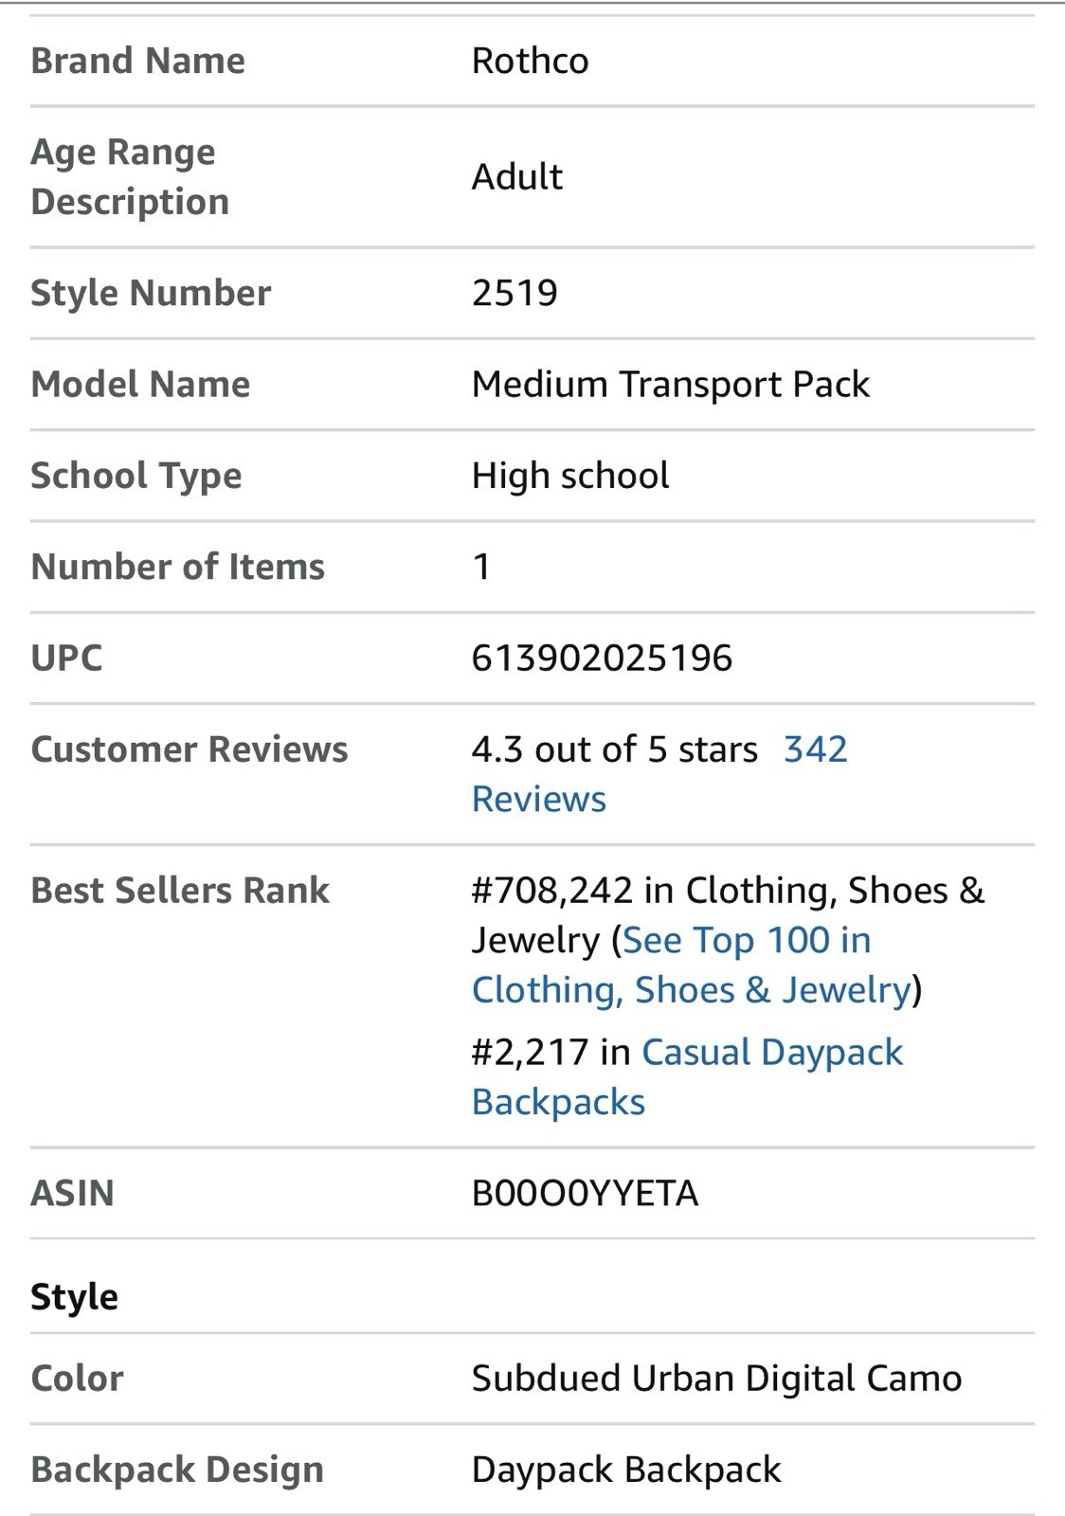Viewport: 1065px width, 1516px height.
Task: Click the #2,217 rank text
Action: [x=531, y=1053]
